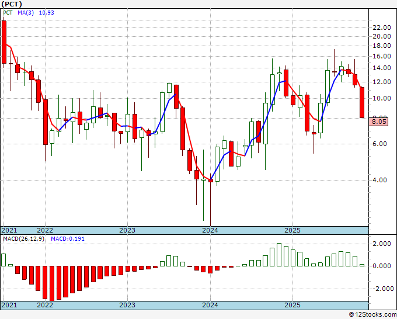Select 2024 on the price chart time axis
397x319 pixels.
point(210,230)
